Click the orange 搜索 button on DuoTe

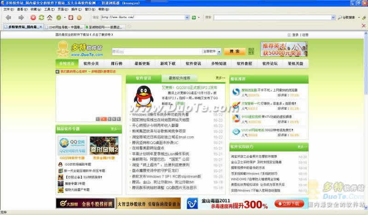(x=234, y=52)
